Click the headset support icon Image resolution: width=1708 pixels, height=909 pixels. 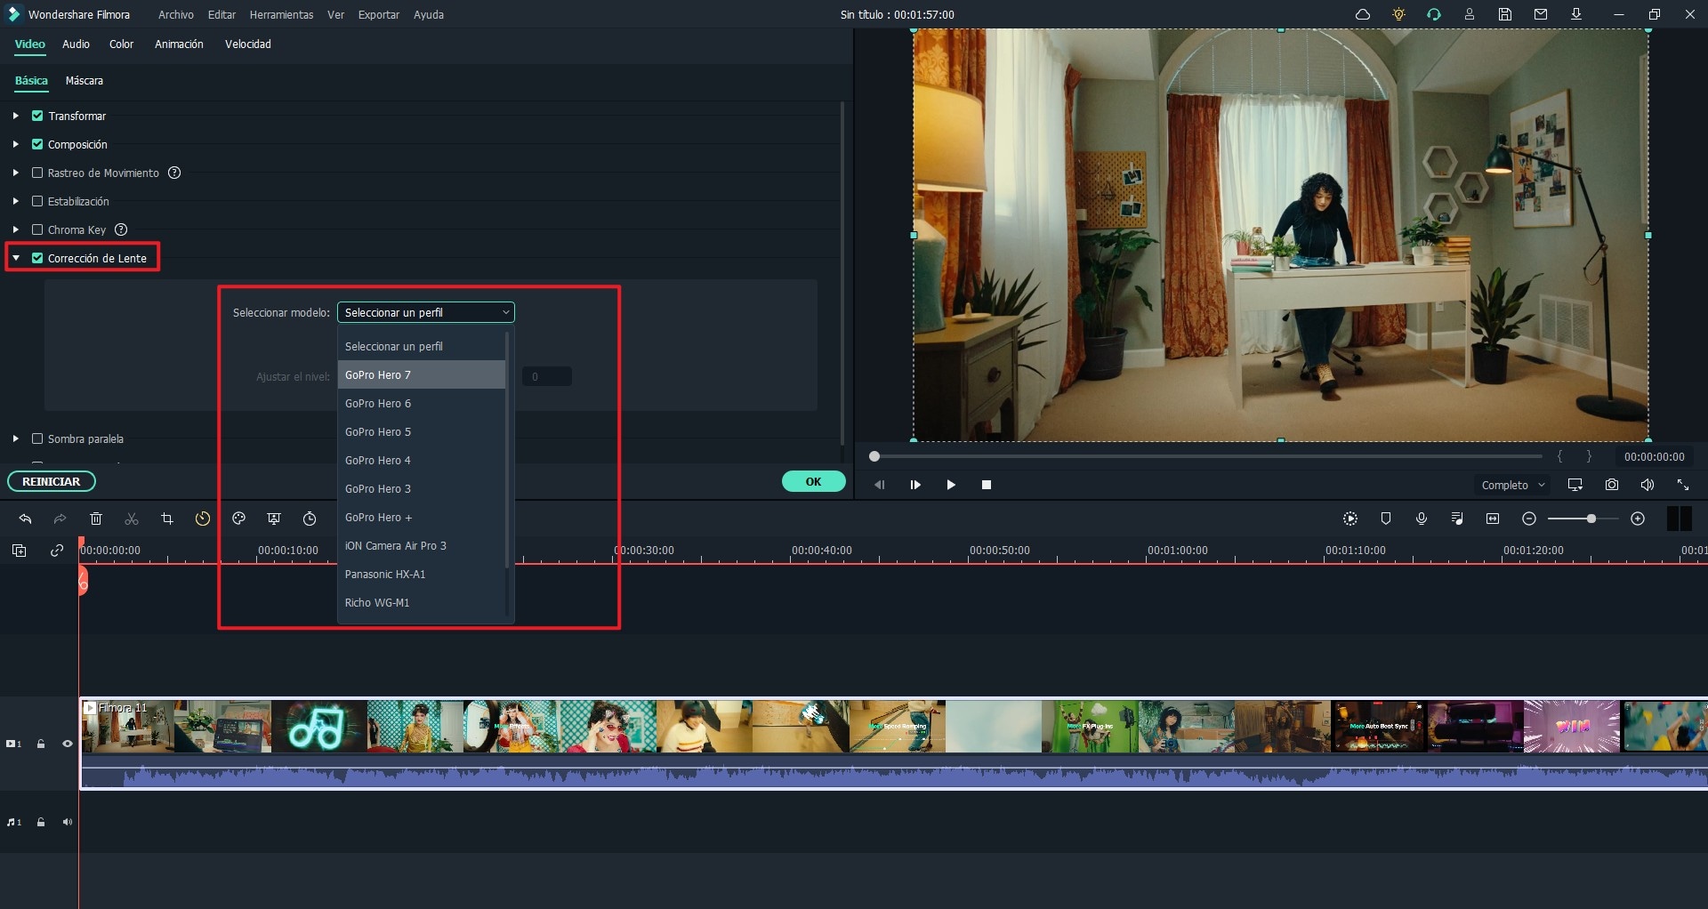tap(1434, 14)
